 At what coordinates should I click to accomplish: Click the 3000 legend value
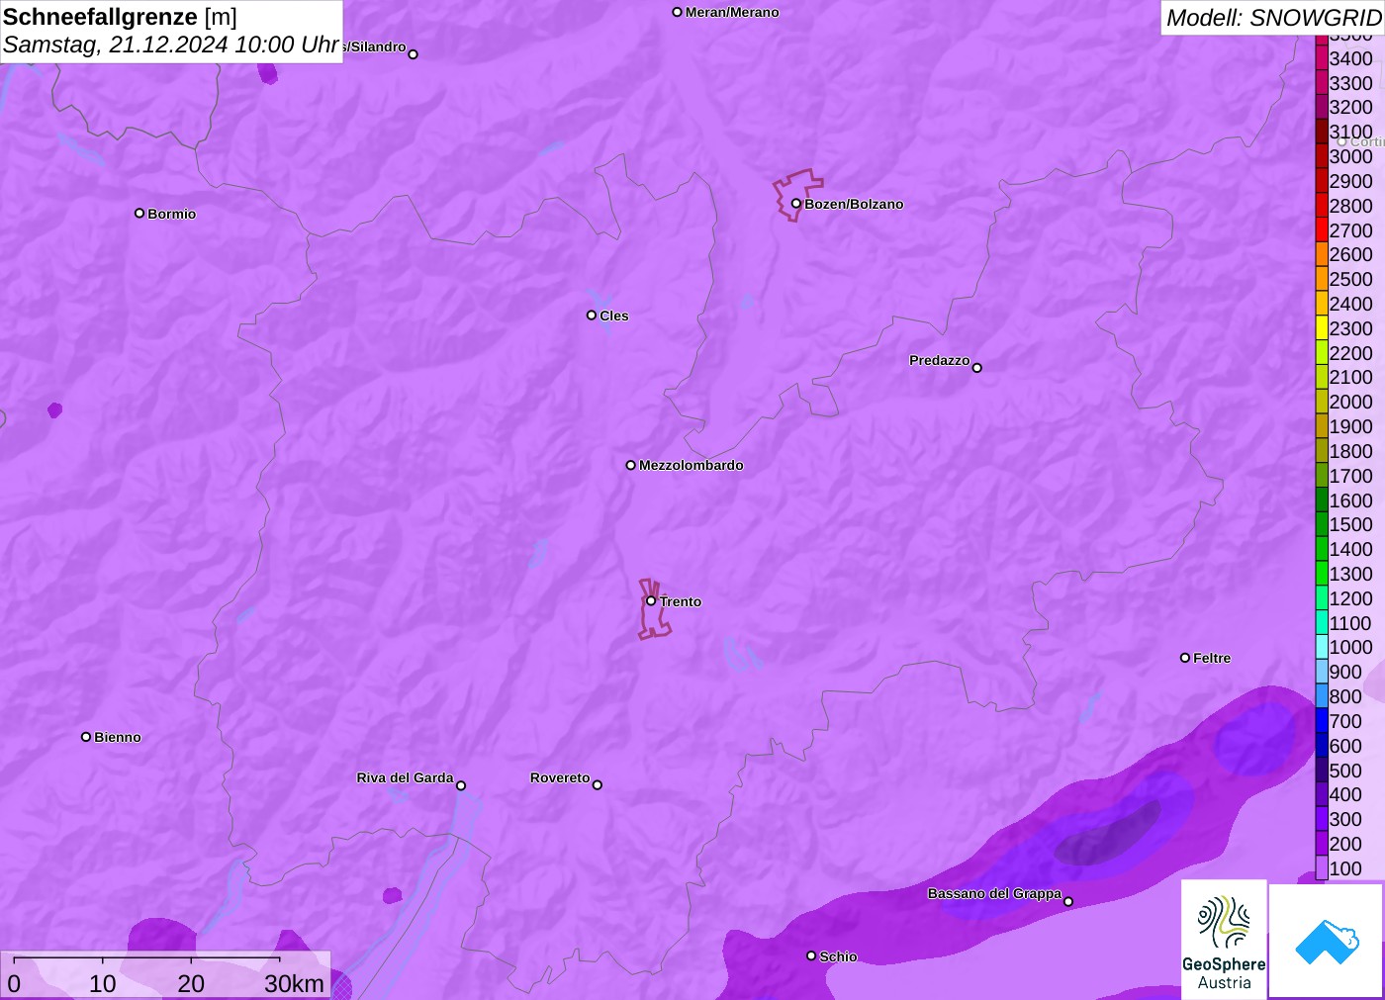pyautogui.click(x=1350, y=156)
